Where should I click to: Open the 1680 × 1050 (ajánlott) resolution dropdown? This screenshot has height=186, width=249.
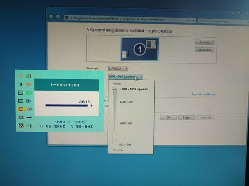126,77
